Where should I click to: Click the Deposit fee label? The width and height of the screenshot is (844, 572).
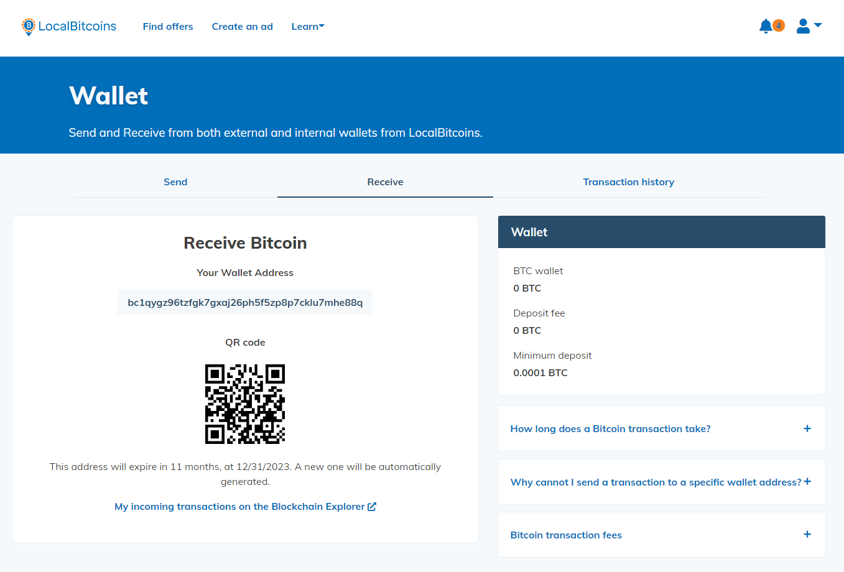coord(539,313)
